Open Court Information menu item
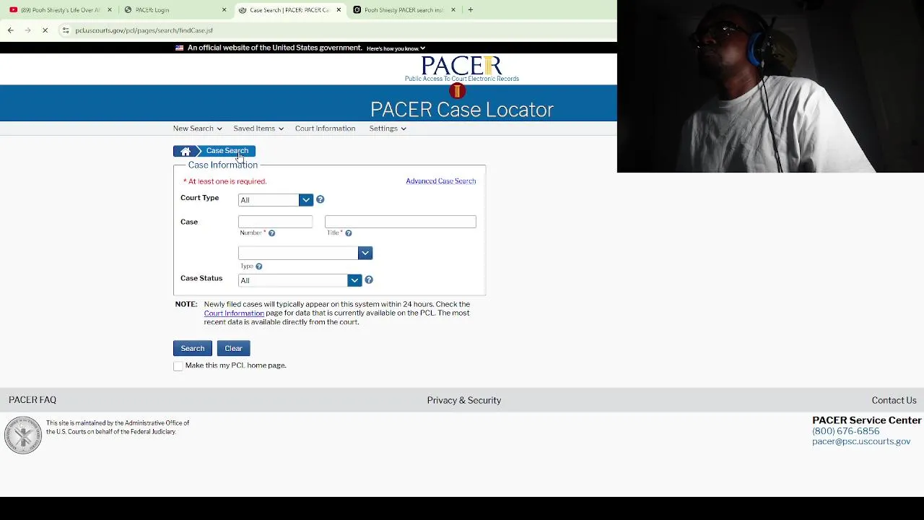 pyautogui.click(x=325, y=129)
